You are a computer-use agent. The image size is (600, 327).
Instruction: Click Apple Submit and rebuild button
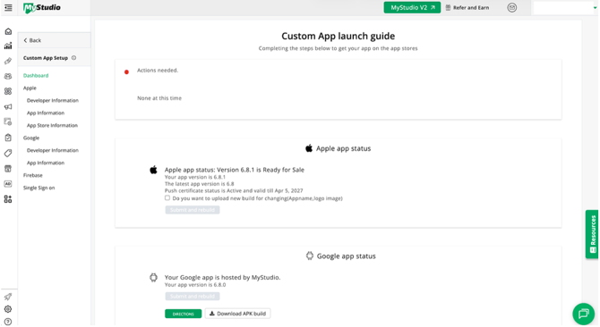[x=193, y=210]
